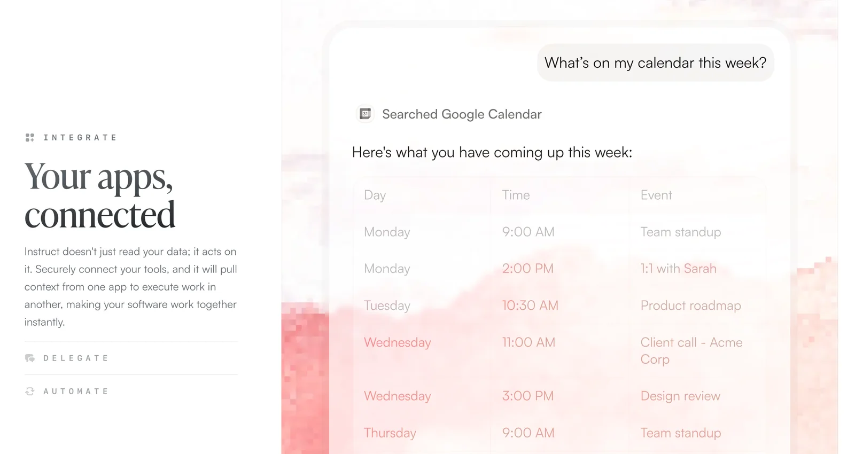
Task: Click the Google Calendar icon
Action: tap(364, 114)
